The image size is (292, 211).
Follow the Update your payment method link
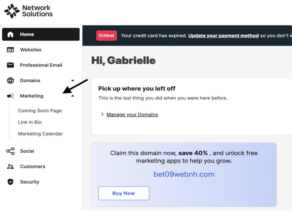click(223, 35)
